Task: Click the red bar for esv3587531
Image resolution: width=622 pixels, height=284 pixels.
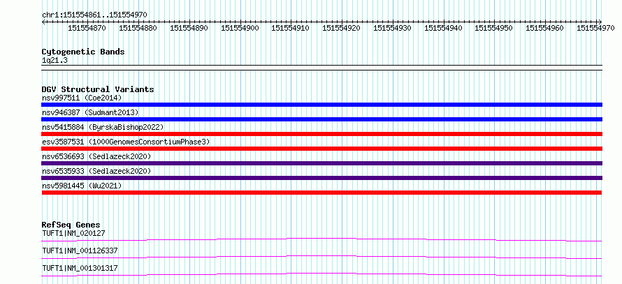Action: [x=321, y=149]
